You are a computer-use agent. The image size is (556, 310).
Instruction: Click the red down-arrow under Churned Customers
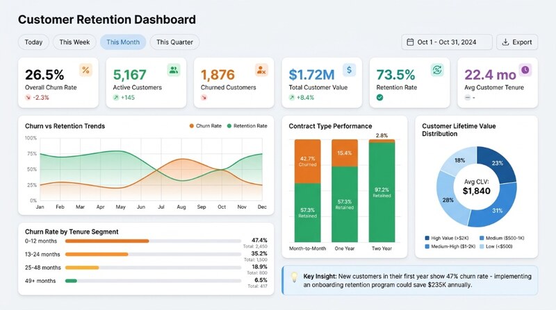[204, 97]
